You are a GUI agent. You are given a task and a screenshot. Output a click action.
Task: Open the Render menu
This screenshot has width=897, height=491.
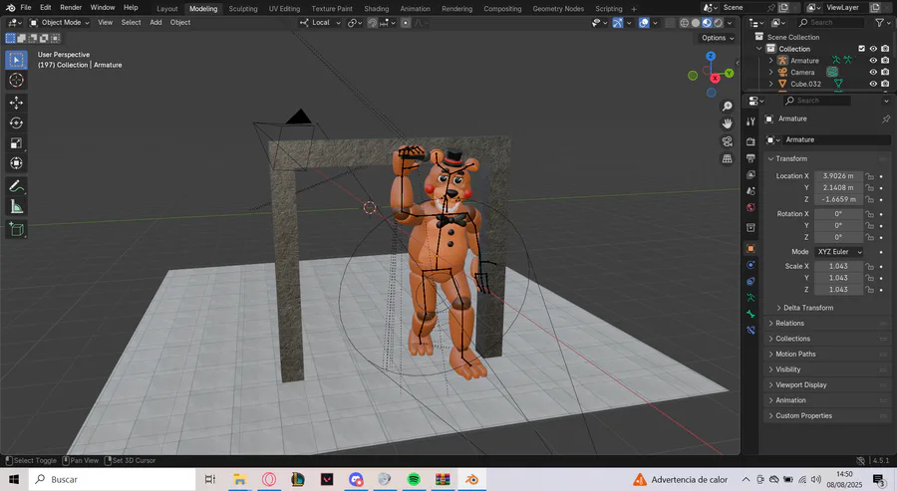click(x=71, y=7)
